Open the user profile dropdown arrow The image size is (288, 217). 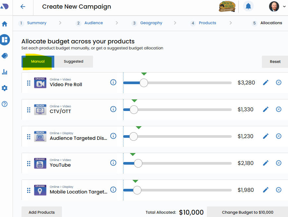[284, 7]
